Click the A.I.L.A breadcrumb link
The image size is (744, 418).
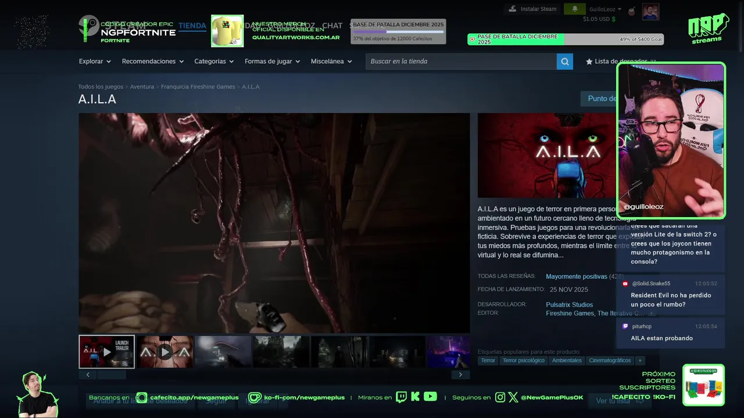(251, 87)
